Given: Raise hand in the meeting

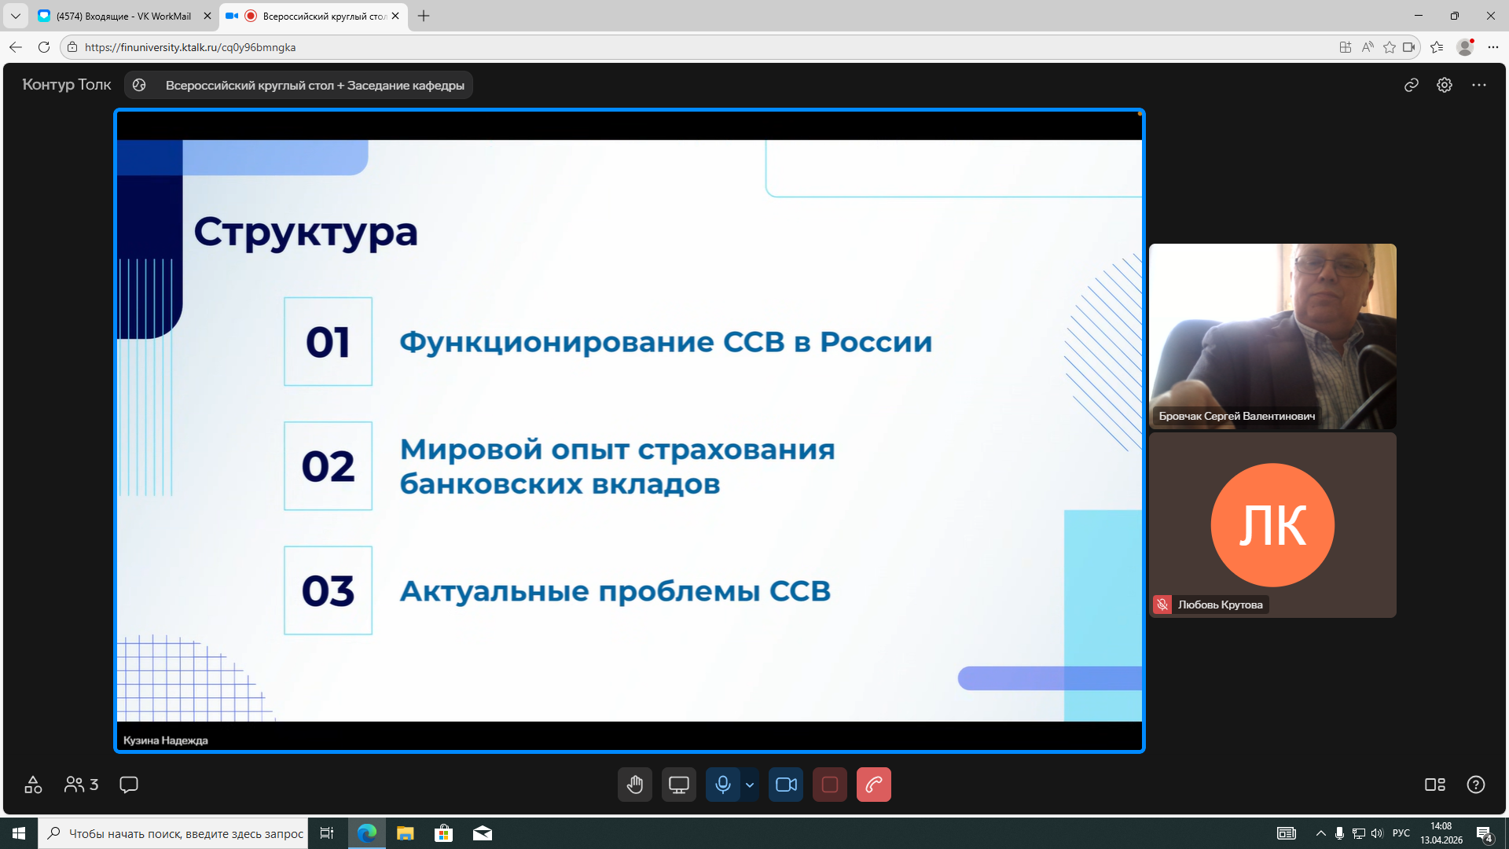Looking at the screenshot, I should [x=635, y=785].
